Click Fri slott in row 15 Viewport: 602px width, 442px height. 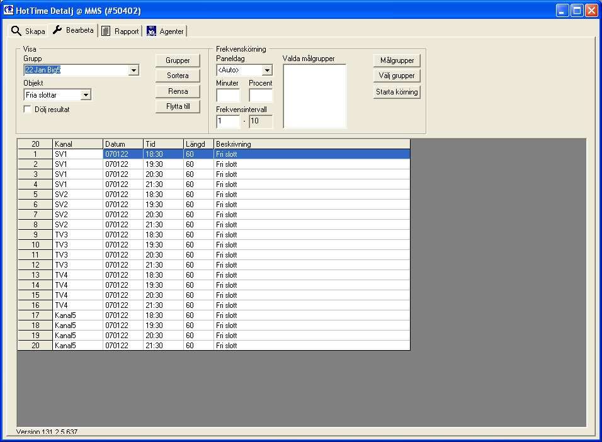[312, 295]
